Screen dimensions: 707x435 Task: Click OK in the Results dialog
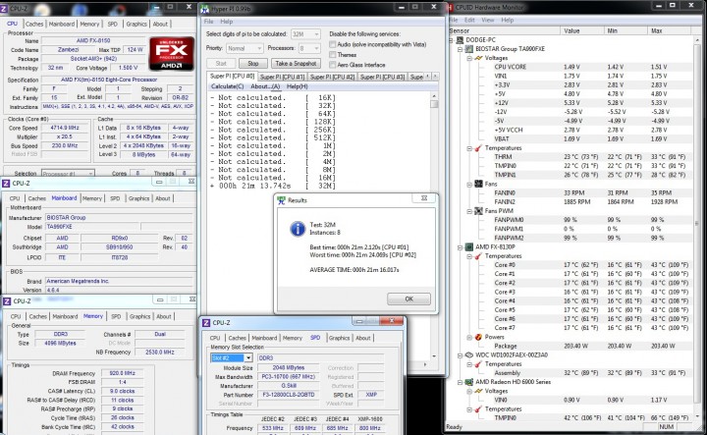coord(408,299)
